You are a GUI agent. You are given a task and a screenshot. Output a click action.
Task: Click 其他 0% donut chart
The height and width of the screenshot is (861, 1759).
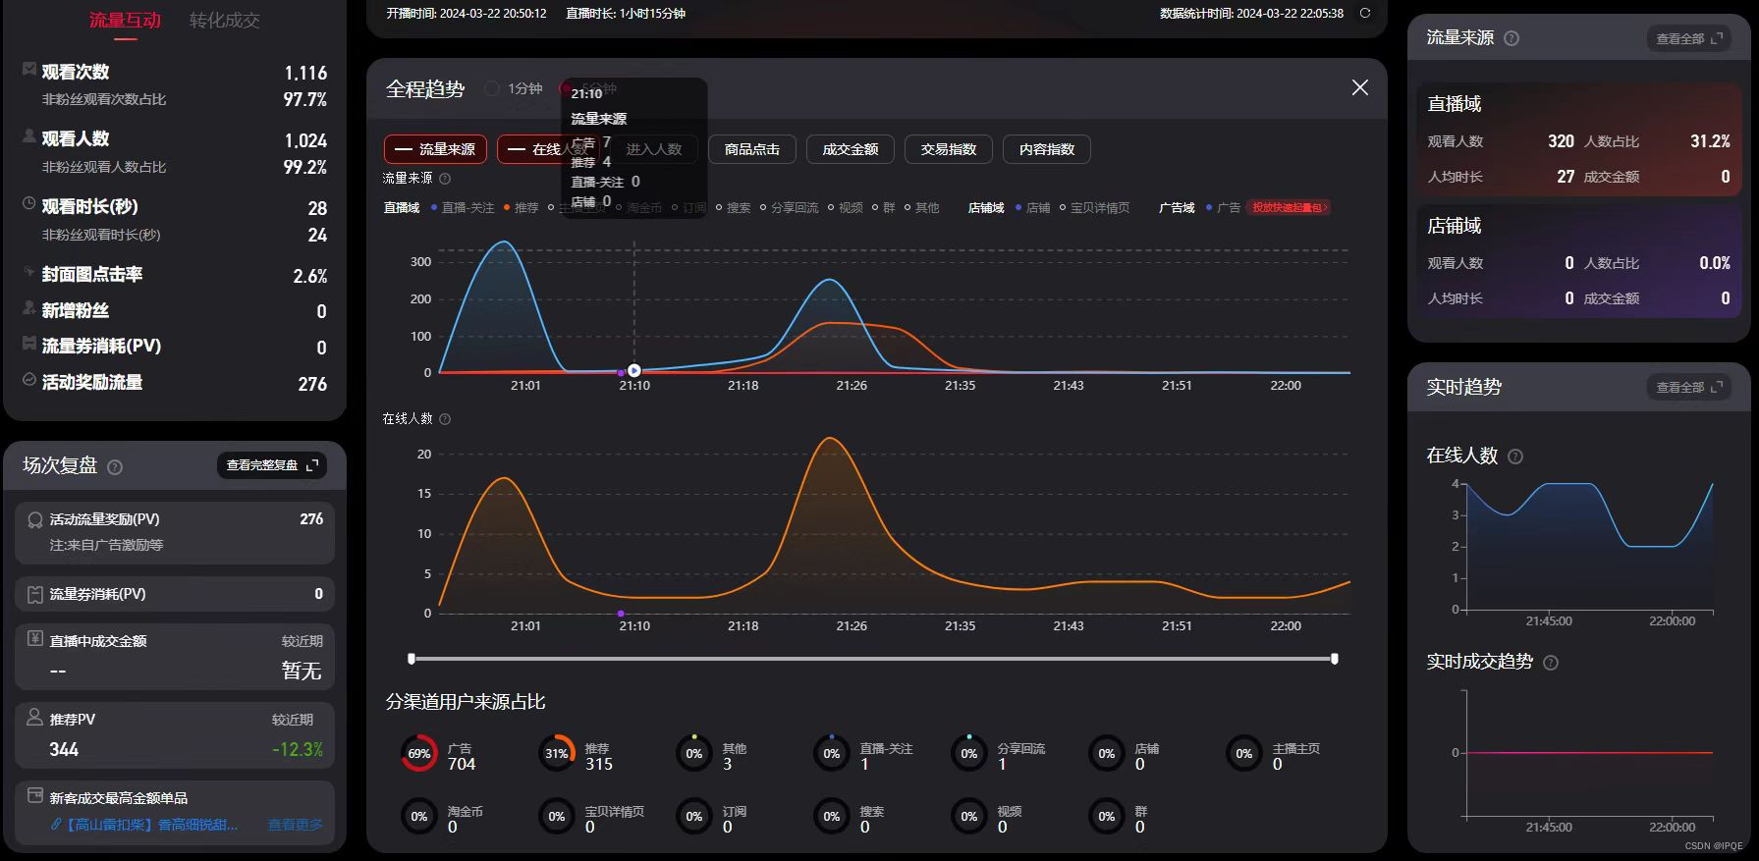coord(694,754)
